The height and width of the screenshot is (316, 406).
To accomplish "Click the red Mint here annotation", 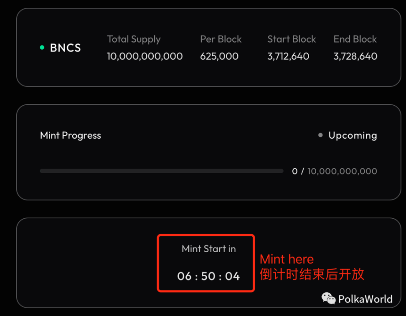I will (287, 259).
